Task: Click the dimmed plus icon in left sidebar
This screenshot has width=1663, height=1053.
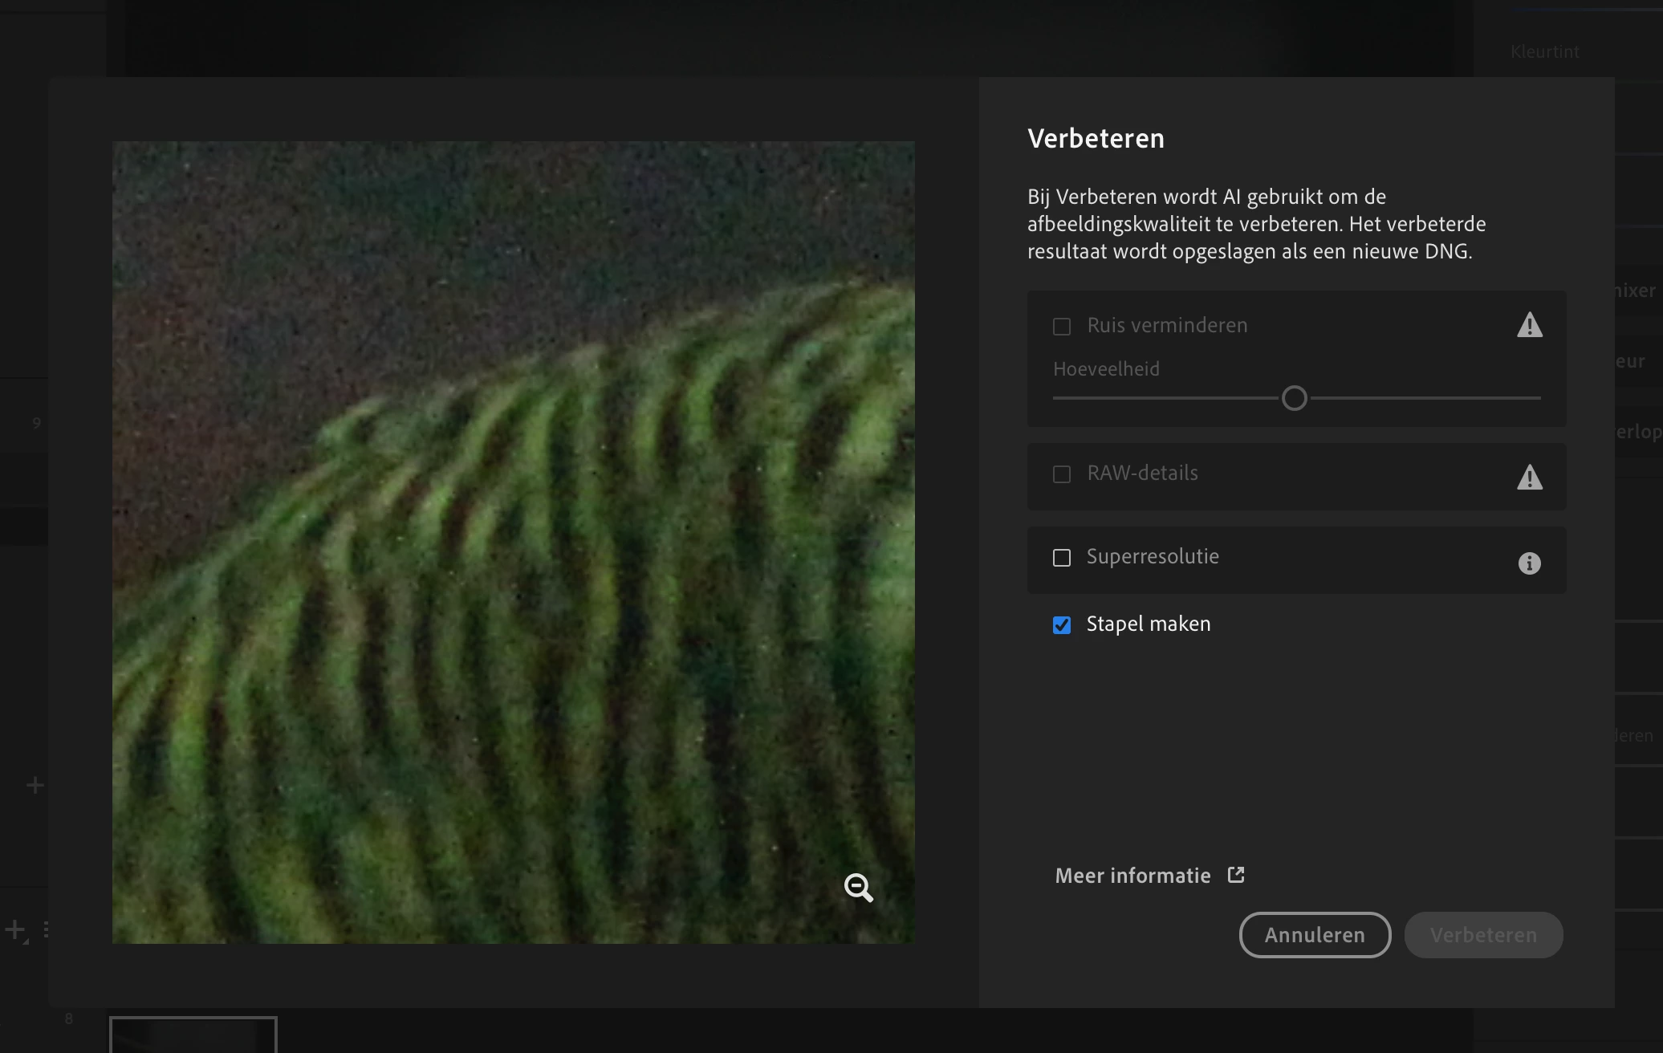Action: (35, 785)
